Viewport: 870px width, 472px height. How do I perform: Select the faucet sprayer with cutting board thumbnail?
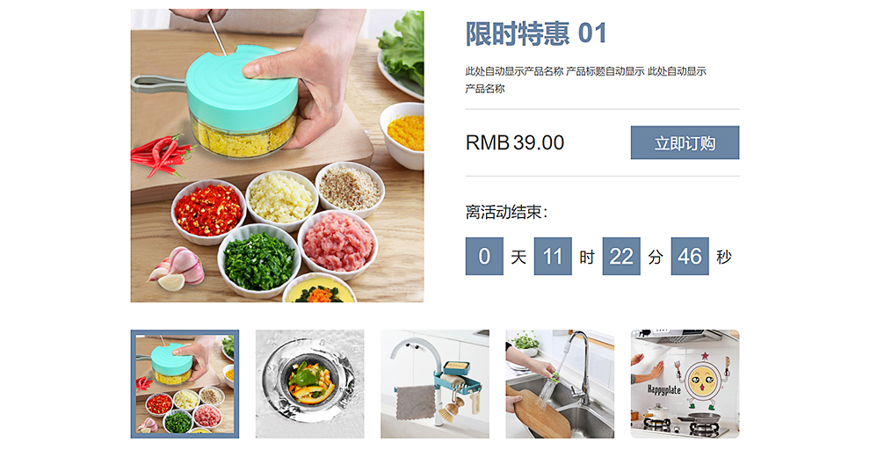point(560,384)
